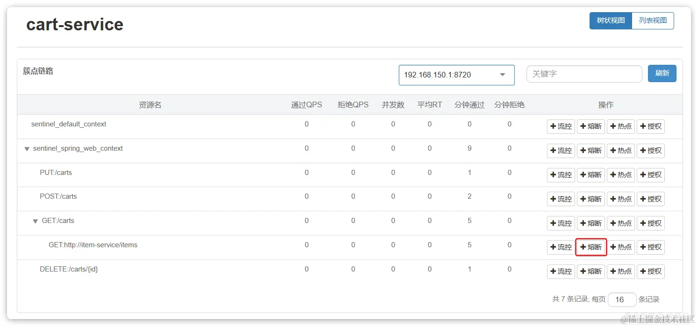The width and height of the screenshot is (698, 327).
Task: Click the 分钟通过 column header
Action: [x=469, y=105]
